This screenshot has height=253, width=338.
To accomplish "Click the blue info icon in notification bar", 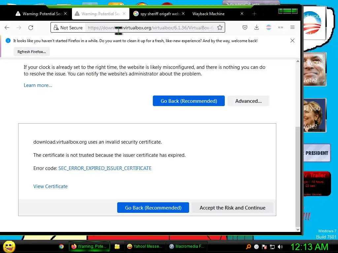I will point(8,41).
